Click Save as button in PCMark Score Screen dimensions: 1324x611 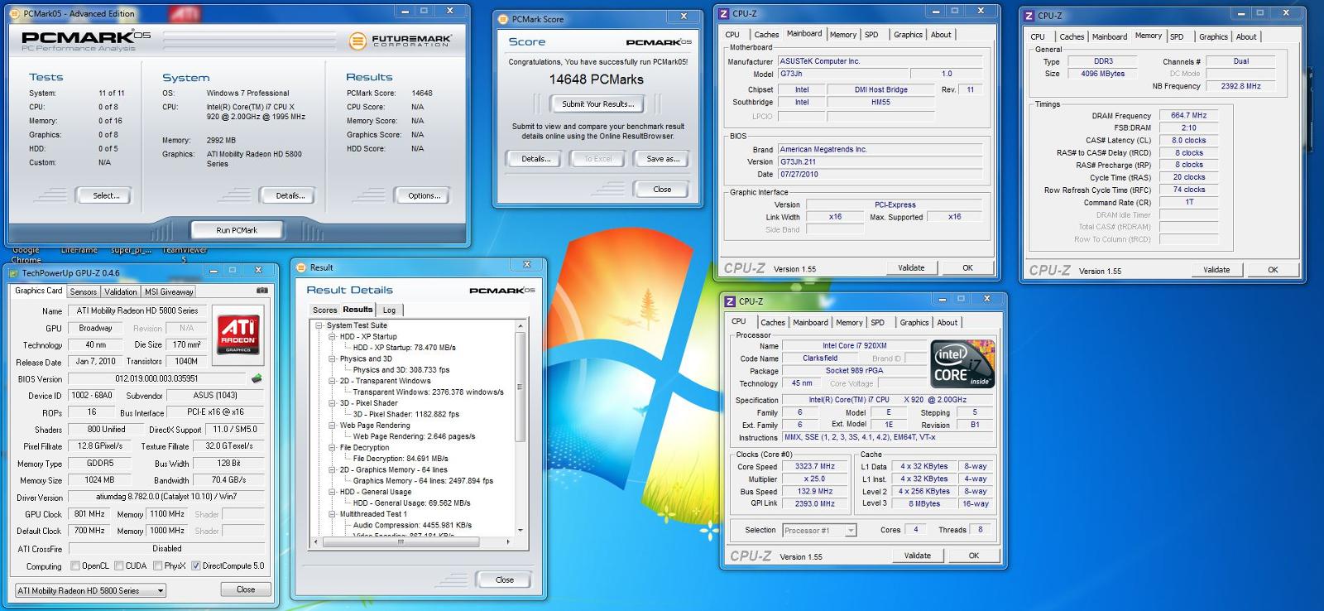point(662,159)
